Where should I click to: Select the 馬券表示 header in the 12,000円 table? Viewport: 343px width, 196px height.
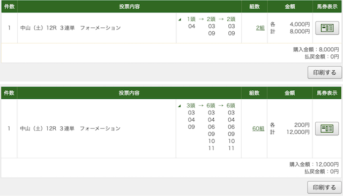[327, 93]
